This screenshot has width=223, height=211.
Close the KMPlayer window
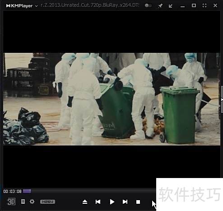point(215,5)
